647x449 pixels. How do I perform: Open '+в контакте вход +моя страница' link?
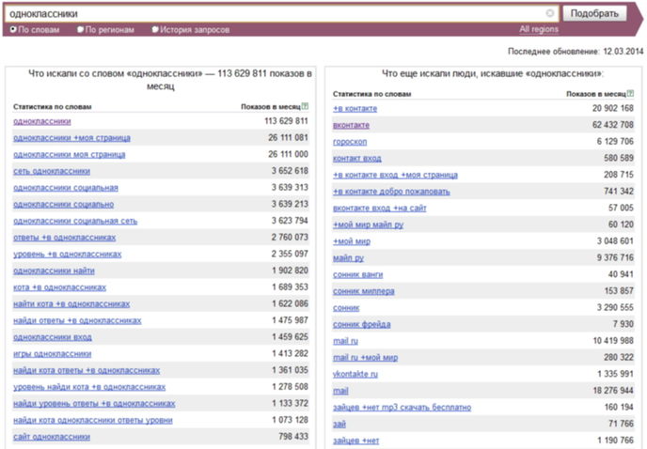[x=395, y=175]
